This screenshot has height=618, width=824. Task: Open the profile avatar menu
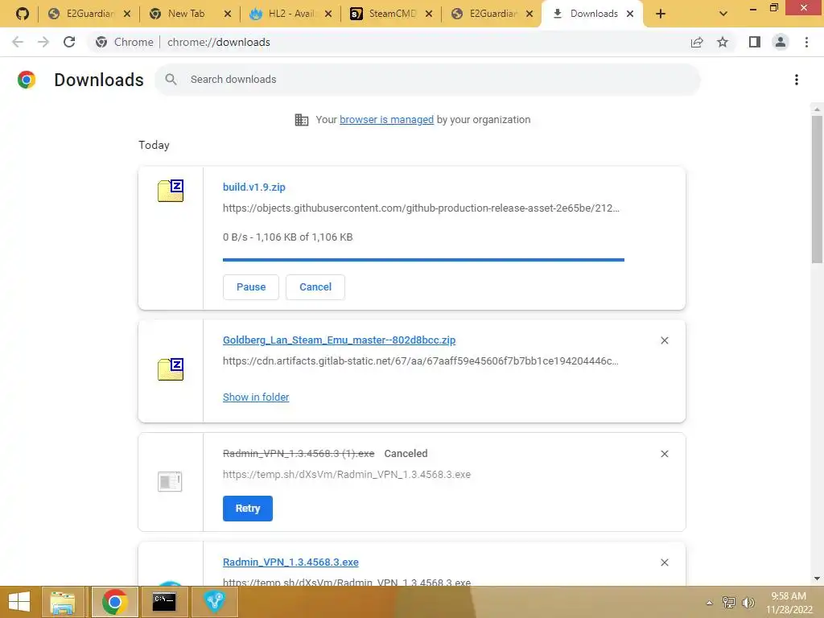click(781, 42)
